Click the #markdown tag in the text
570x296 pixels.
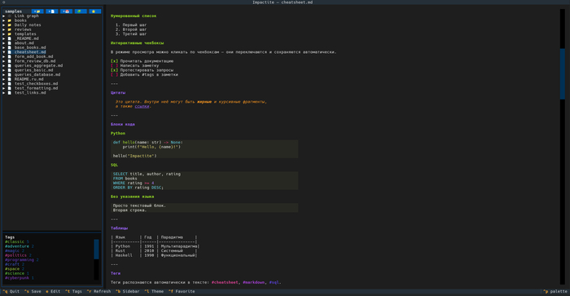coord(254,282)
